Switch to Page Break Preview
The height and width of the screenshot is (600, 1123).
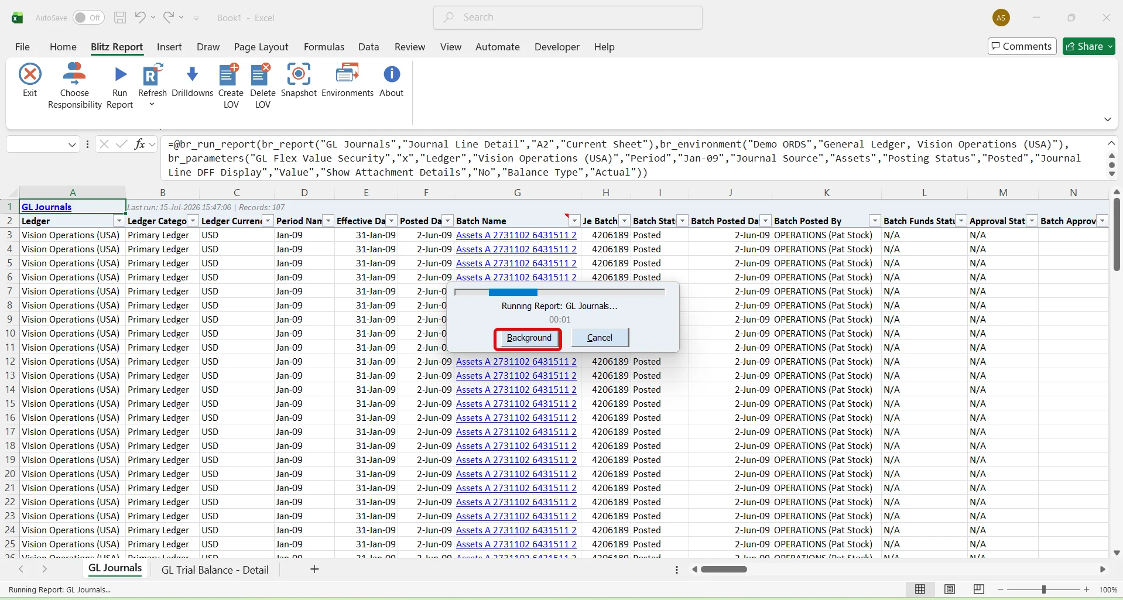(x=978, y=589)
